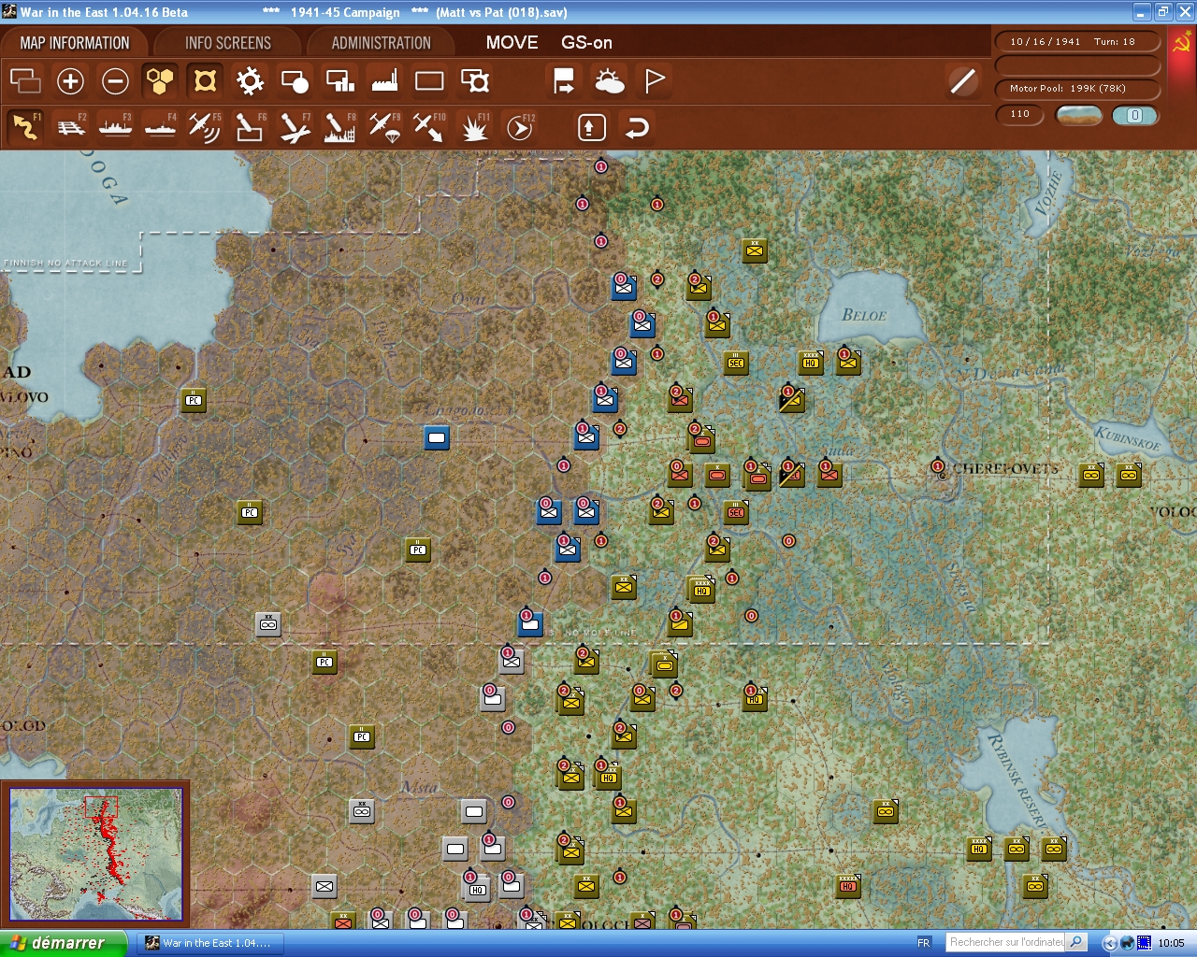Select the F6 bomb mode
Viewport: 1197px width, 957px height.
coord(250,127)
